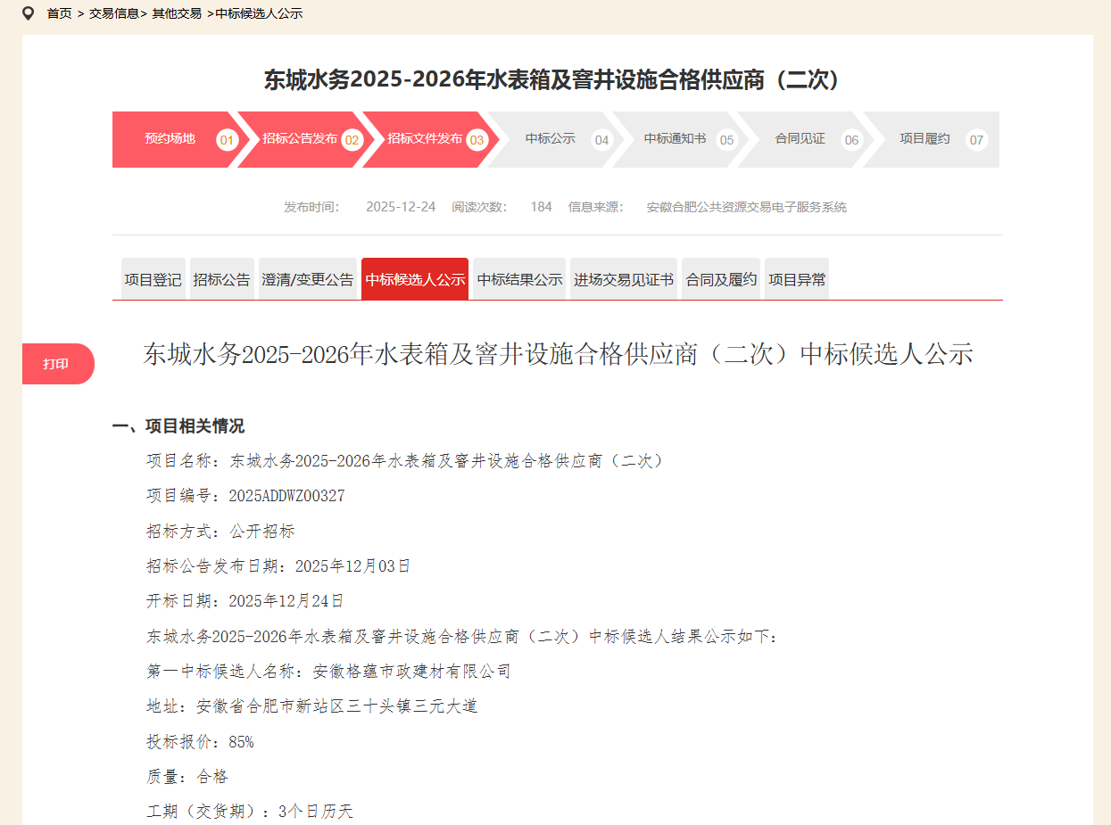Switch to the 招标公告 tab
The height and width of the screenshot is (825, 1111).
pos(221,279)
